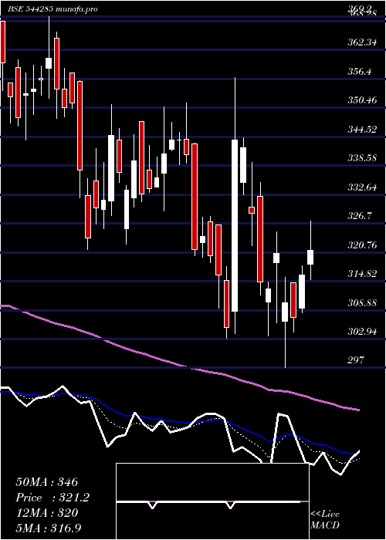Click the tallest white candlestick body
Viewport: 386px width, 540px height.
[x=235, y=225]
